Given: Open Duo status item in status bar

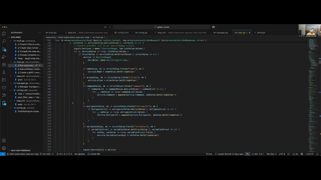Looking at the screenshot, I should 209,154.
